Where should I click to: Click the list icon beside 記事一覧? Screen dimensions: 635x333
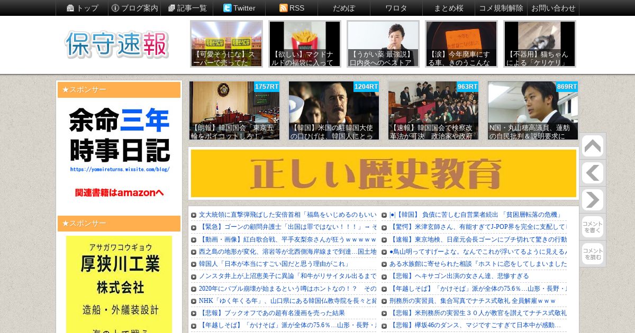click(171, 8)
